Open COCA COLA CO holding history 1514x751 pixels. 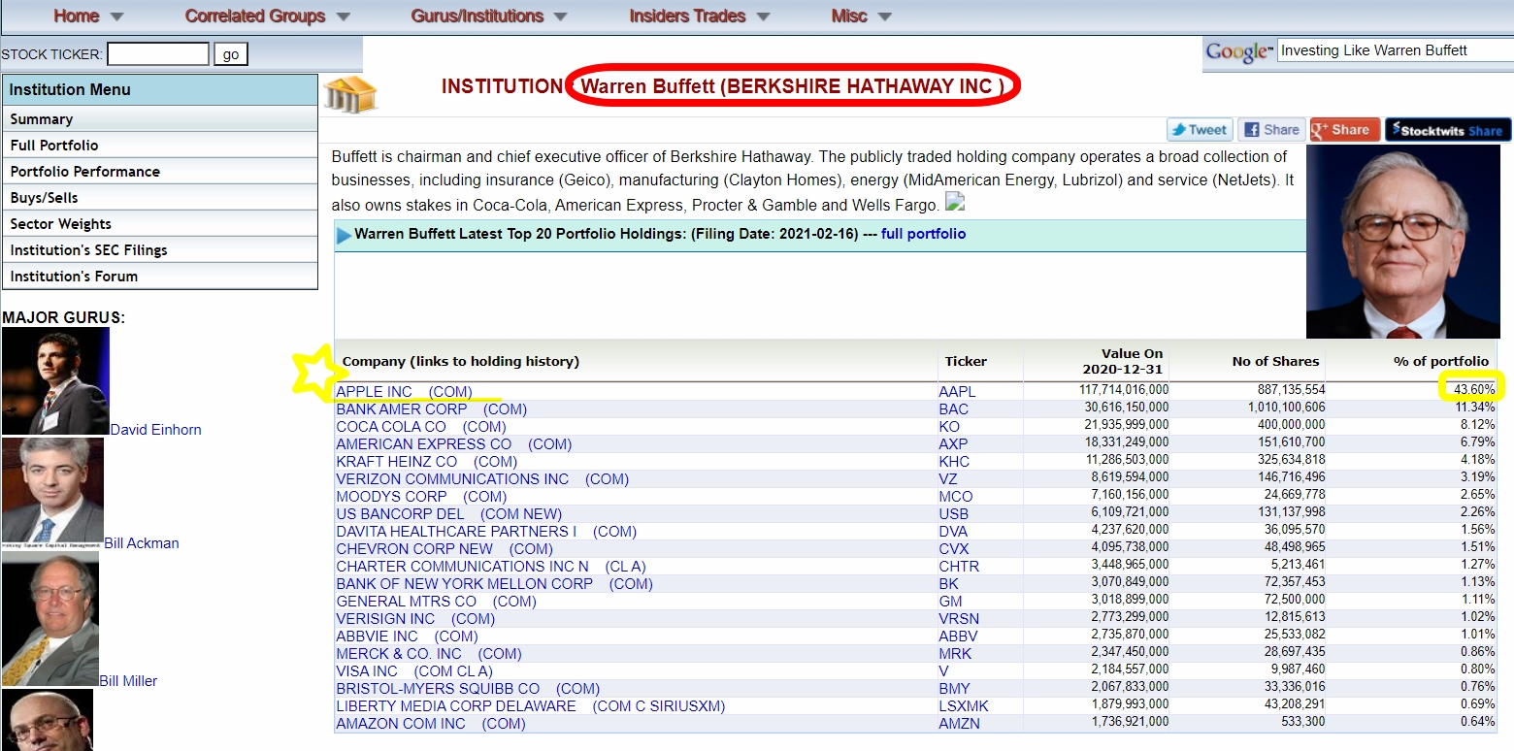[421, 427]
